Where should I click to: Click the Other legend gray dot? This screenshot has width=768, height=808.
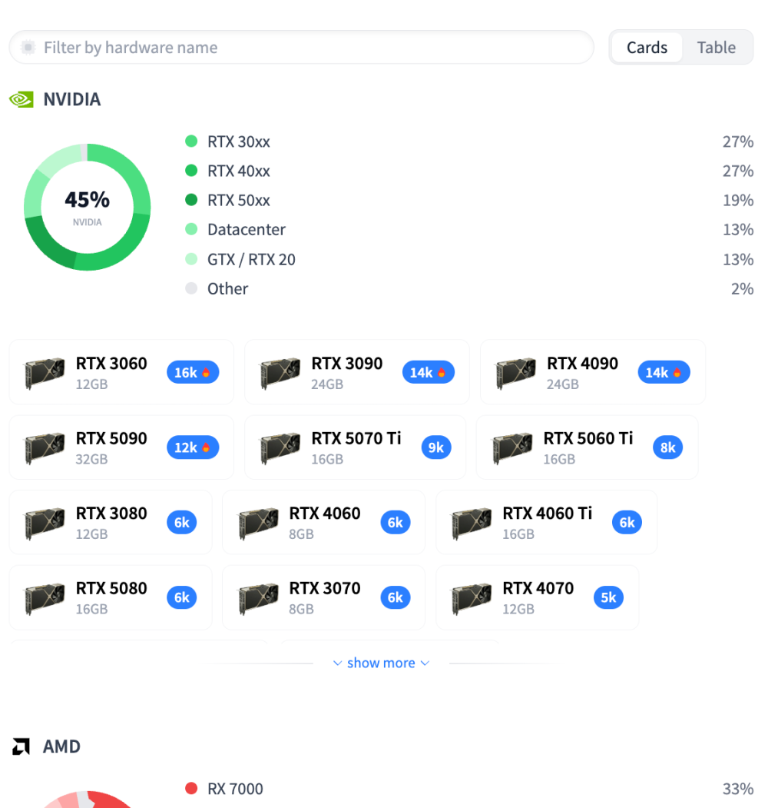(191, 288)
